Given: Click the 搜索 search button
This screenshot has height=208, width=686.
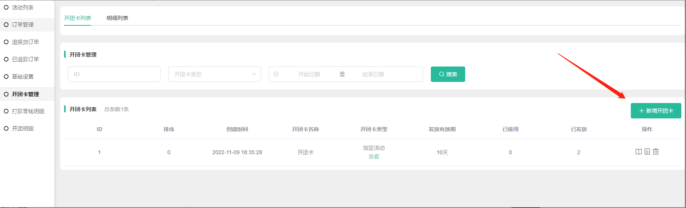Looking at the screenshot, I should (x=448, y=74).
